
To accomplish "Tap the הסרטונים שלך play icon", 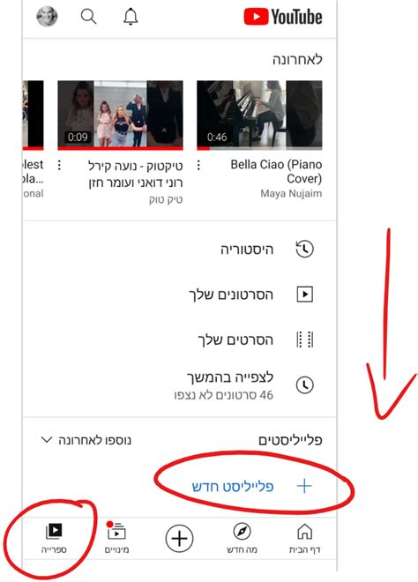I will (x=304, y=295).
